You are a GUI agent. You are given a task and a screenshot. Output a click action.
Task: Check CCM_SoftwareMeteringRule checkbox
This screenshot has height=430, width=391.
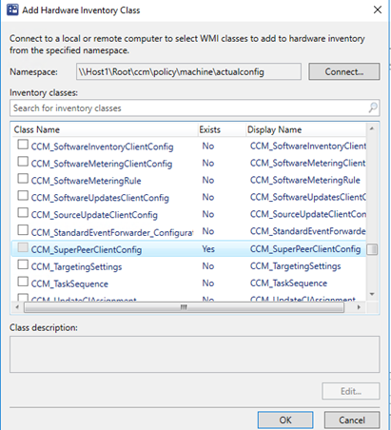click(23, 179)
